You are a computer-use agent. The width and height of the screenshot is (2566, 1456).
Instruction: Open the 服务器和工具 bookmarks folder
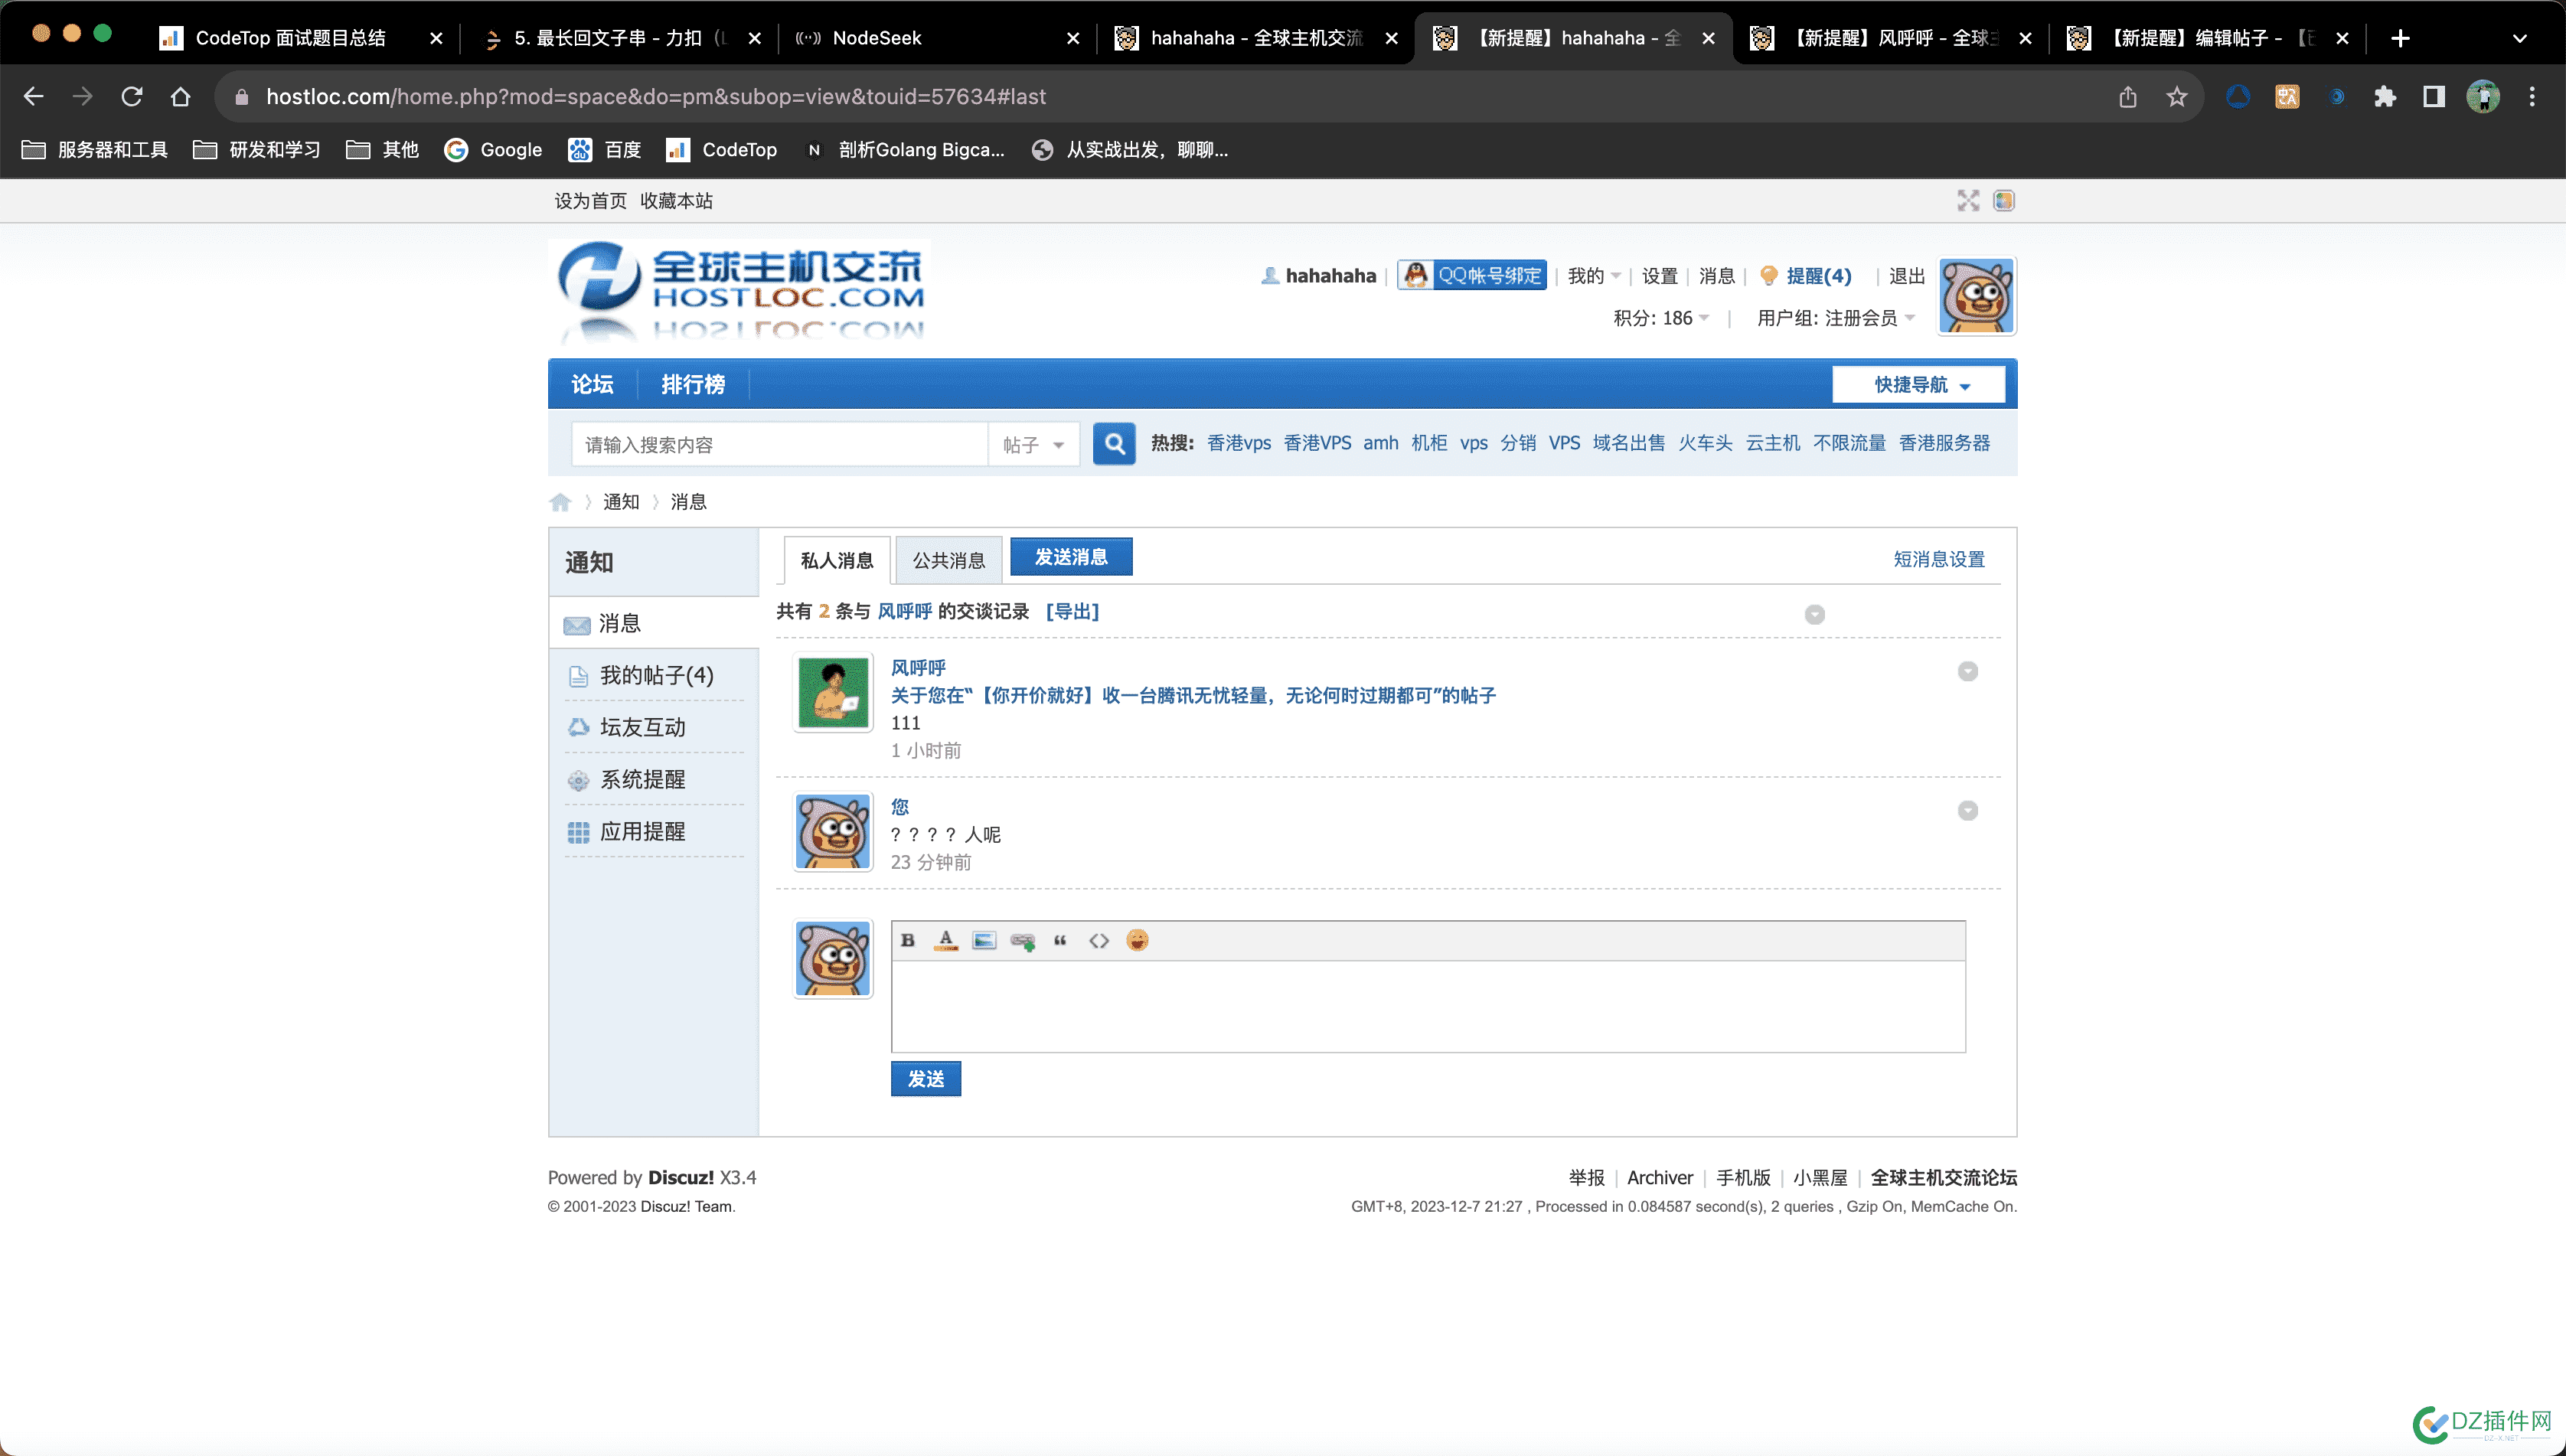click(95, 149)
